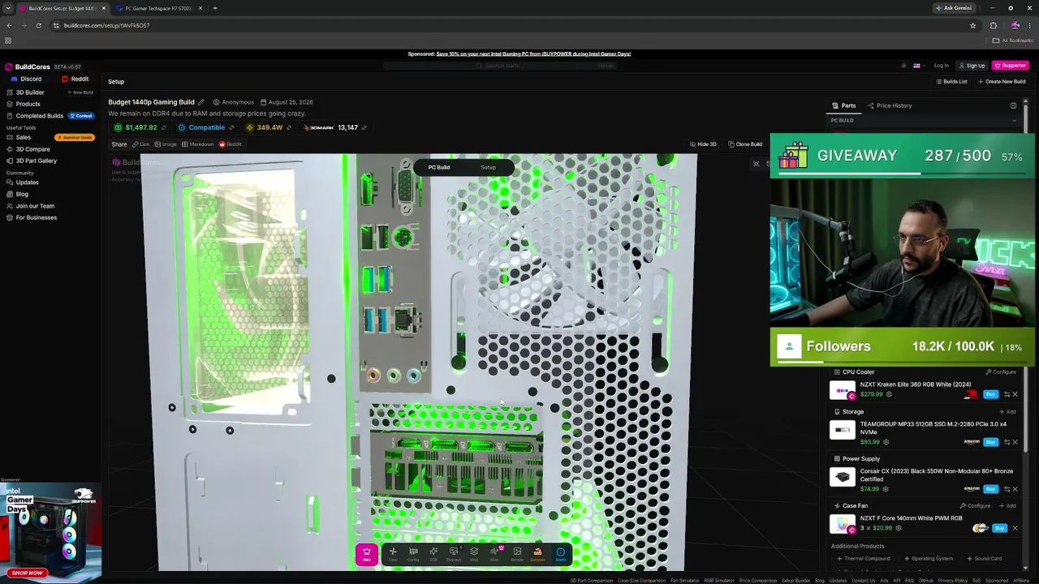Open Sales in sidebar
This screenshot has height=584, width=1039.
coord(18,137)
